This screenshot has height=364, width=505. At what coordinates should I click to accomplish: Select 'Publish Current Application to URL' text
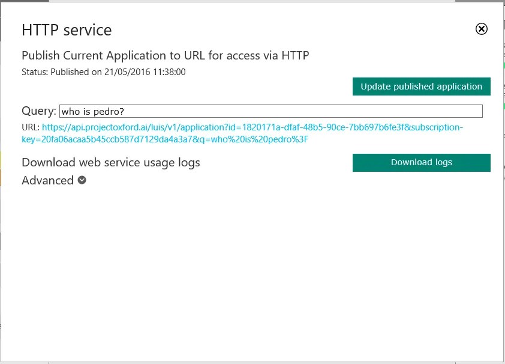(x=113, y=56)
